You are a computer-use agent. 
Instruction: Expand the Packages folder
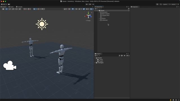pyautogui.click(x=95, y=63)
